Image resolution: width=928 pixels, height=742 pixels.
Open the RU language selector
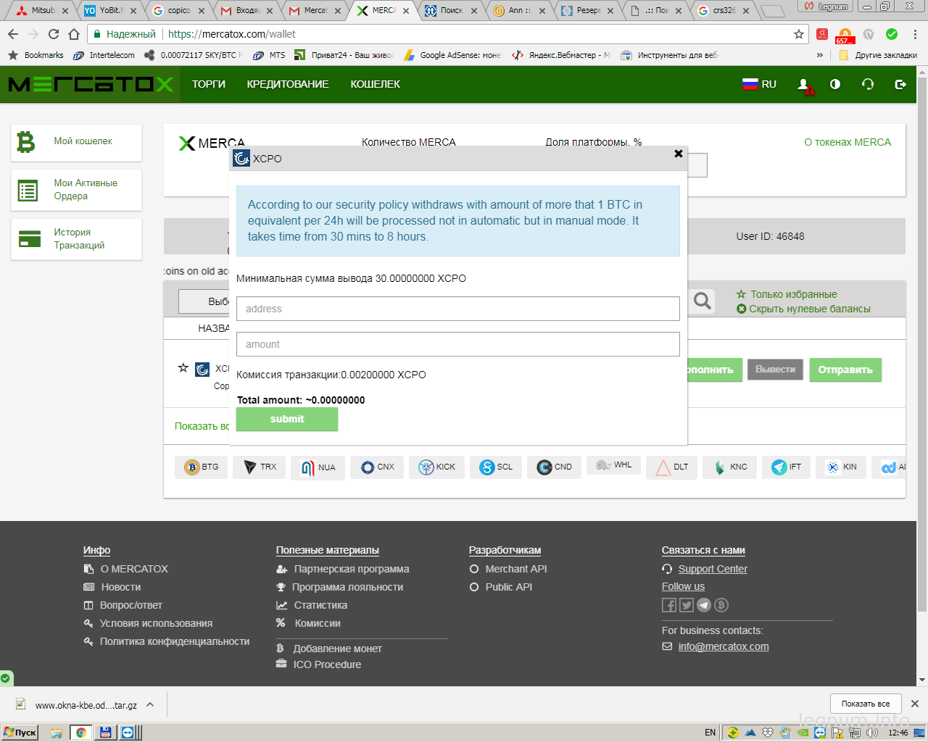coord(759,84)
